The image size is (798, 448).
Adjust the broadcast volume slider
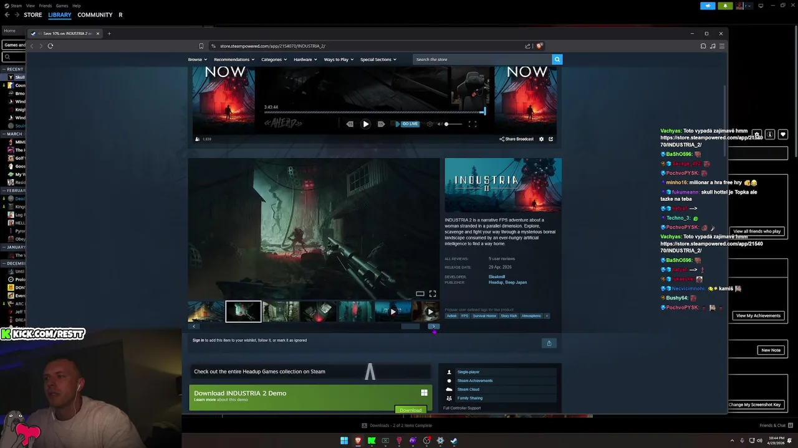click(x=453, y=124)
